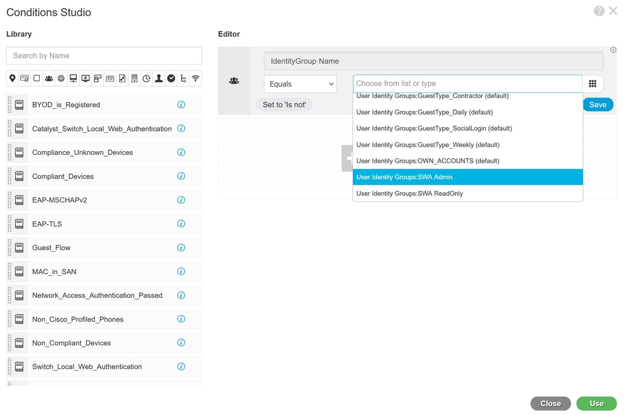
Task: Filter library by globe icon
Action: [x=61, y=78]
